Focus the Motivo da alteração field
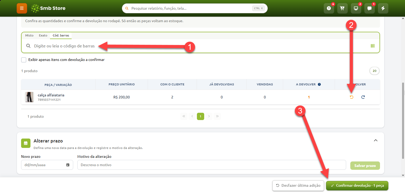This screenshot has width=405, height=194. coord(211,165)
